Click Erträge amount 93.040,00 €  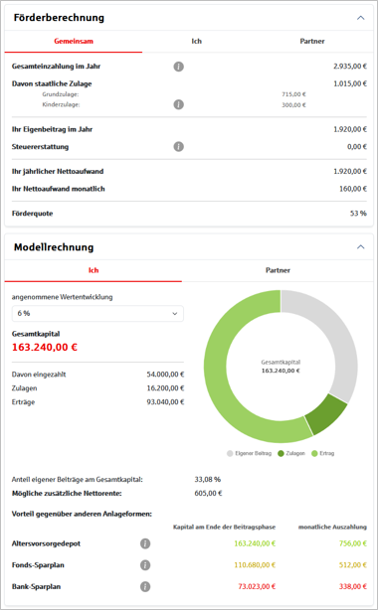pyautogui.click(x=165, y=402)
